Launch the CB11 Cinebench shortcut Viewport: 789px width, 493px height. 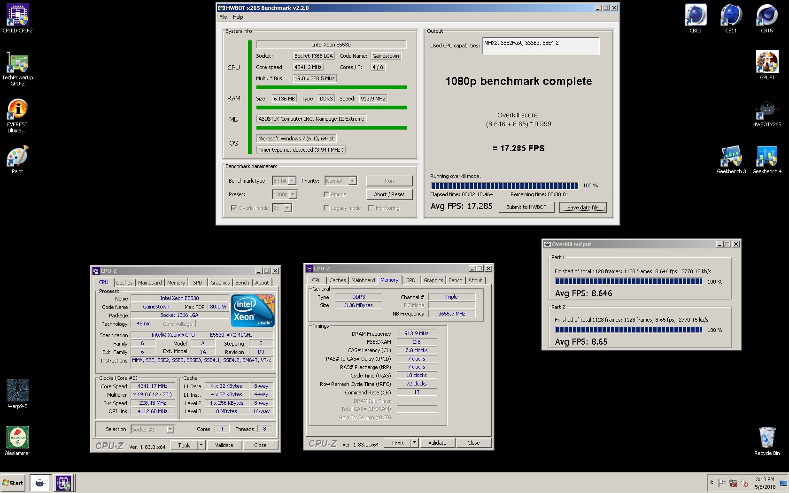731,18
